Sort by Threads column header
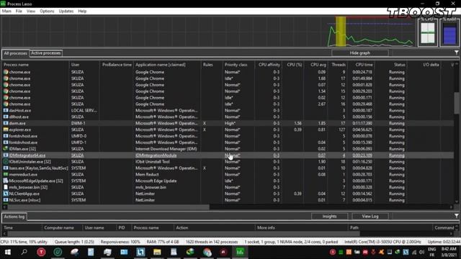461x259 pixels. tap(338, 65)
